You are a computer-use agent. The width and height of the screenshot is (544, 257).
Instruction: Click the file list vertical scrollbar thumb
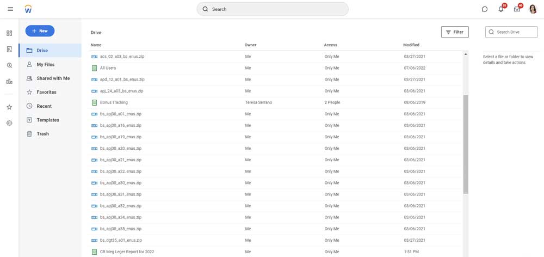pyautogui.click(x=466, y=144)
